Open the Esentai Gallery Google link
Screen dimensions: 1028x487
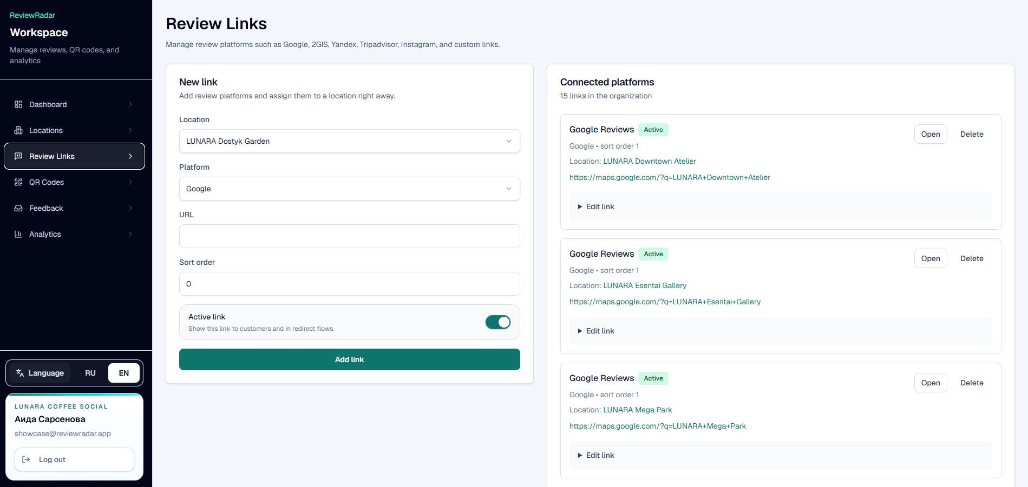point(931,258)
